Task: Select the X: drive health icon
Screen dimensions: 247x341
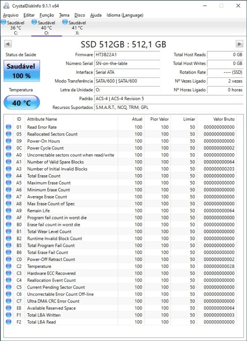Action: click(x=65, y=22)
